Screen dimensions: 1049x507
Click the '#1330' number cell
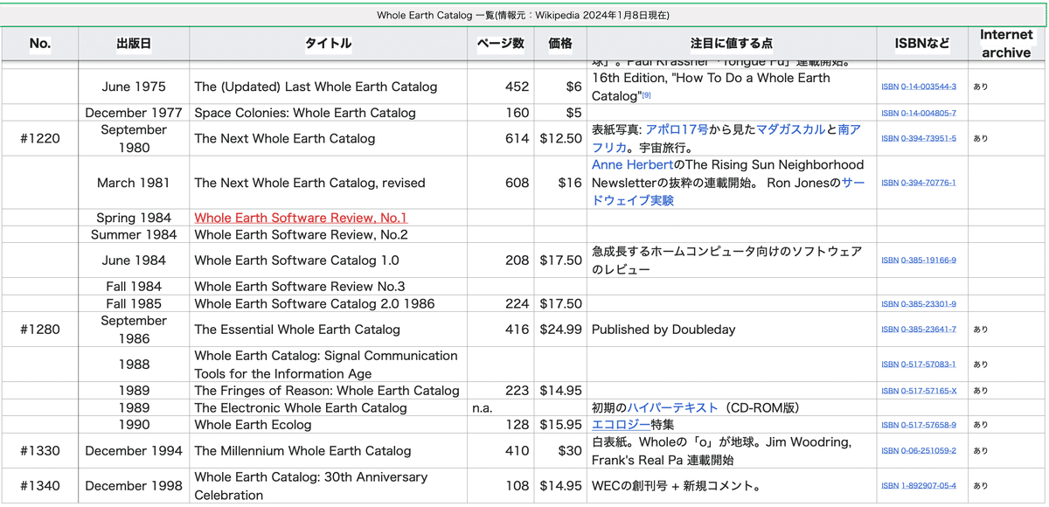click(40, 451)
